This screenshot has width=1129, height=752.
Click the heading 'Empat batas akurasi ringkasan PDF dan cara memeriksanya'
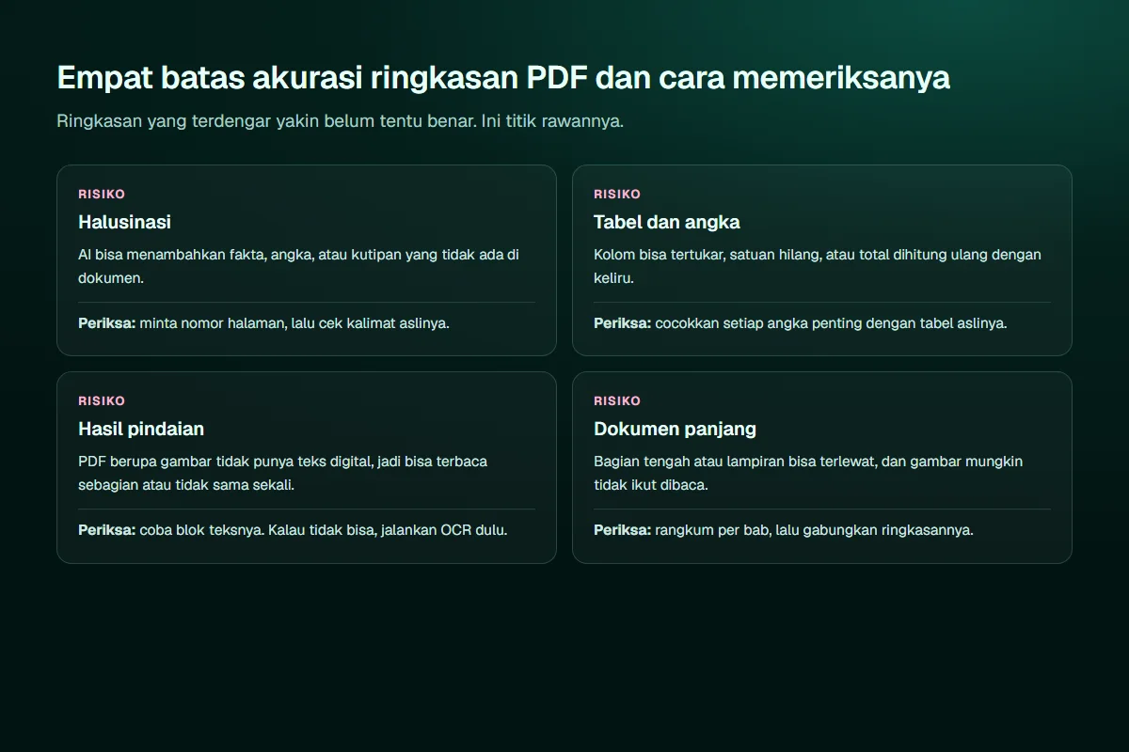[x=503, y=78]
